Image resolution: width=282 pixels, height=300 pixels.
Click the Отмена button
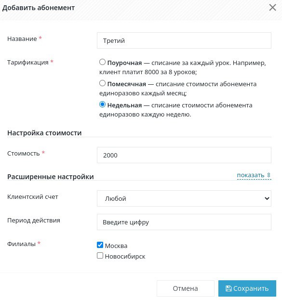pos(185,288)
